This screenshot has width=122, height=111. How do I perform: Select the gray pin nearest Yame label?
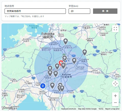click(x=62, y=89)
